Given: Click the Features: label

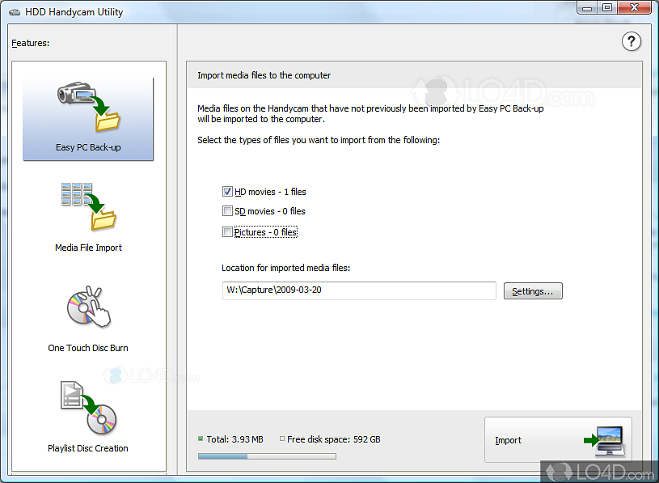Looking at the screenshot, I should (x=30, y=43).
